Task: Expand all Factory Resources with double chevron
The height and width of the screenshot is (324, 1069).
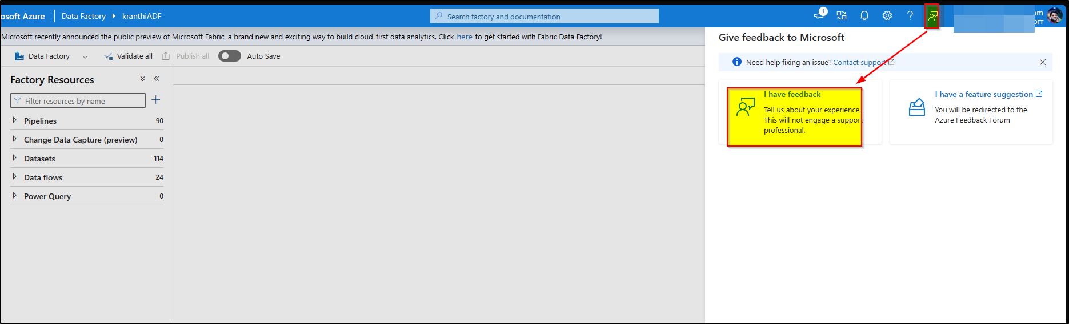Action: pos(143,79)
